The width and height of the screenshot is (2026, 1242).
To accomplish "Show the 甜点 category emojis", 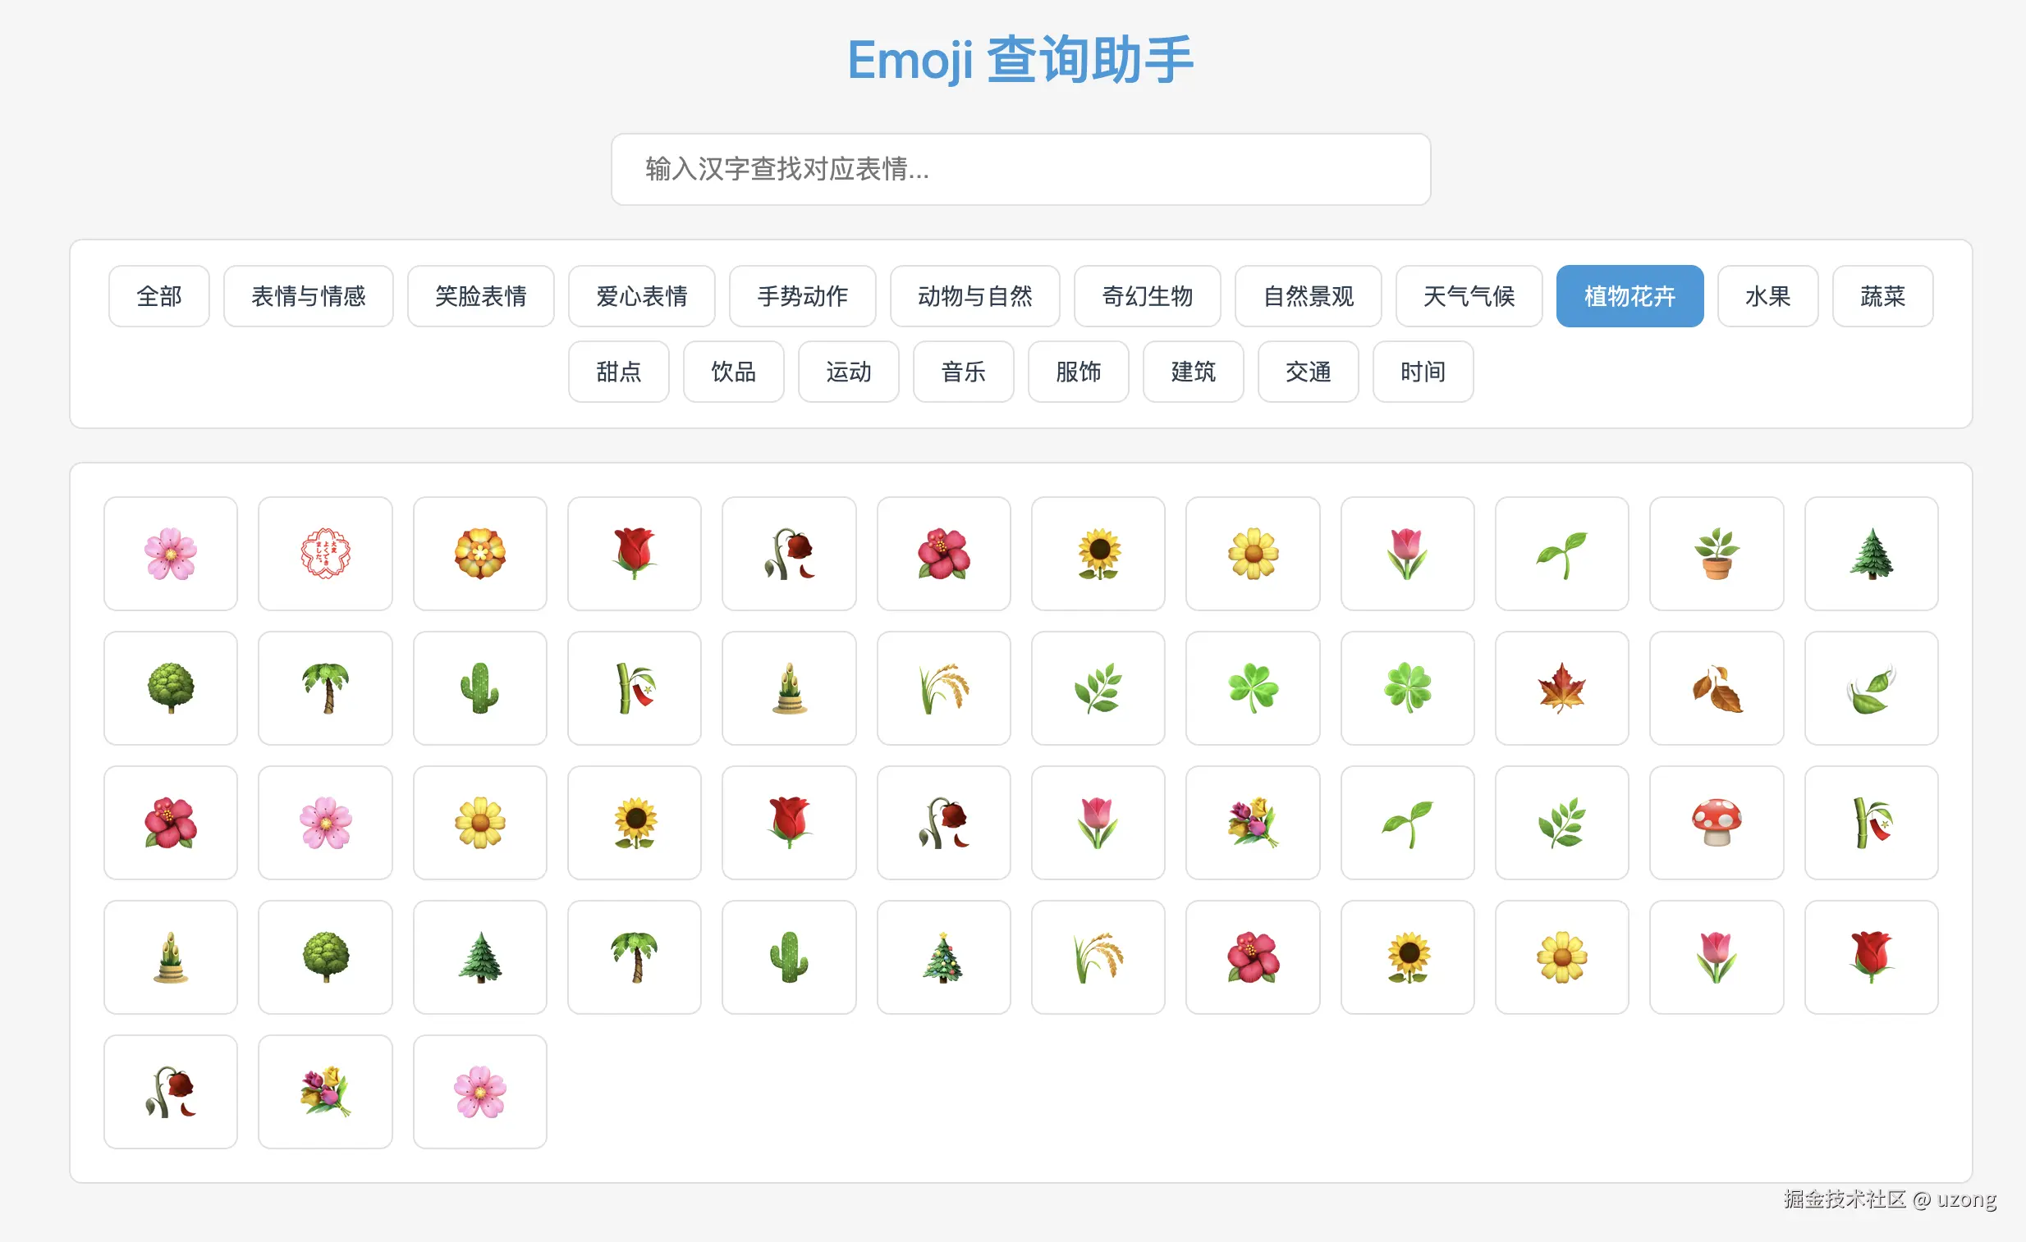I will (x=618, y=372).
